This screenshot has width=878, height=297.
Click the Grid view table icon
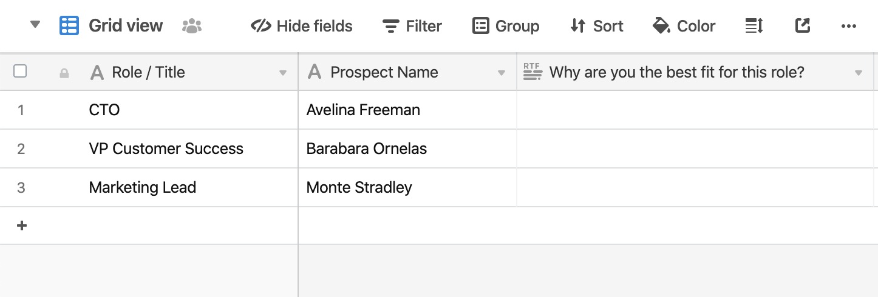point(69,25)
